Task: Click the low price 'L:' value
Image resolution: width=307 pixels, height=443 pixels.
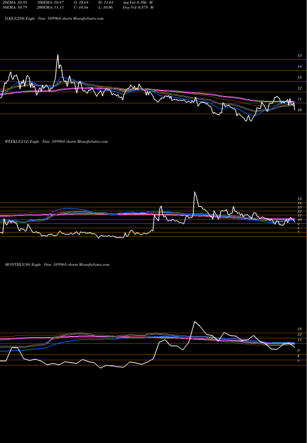Action: coord(106,7)
